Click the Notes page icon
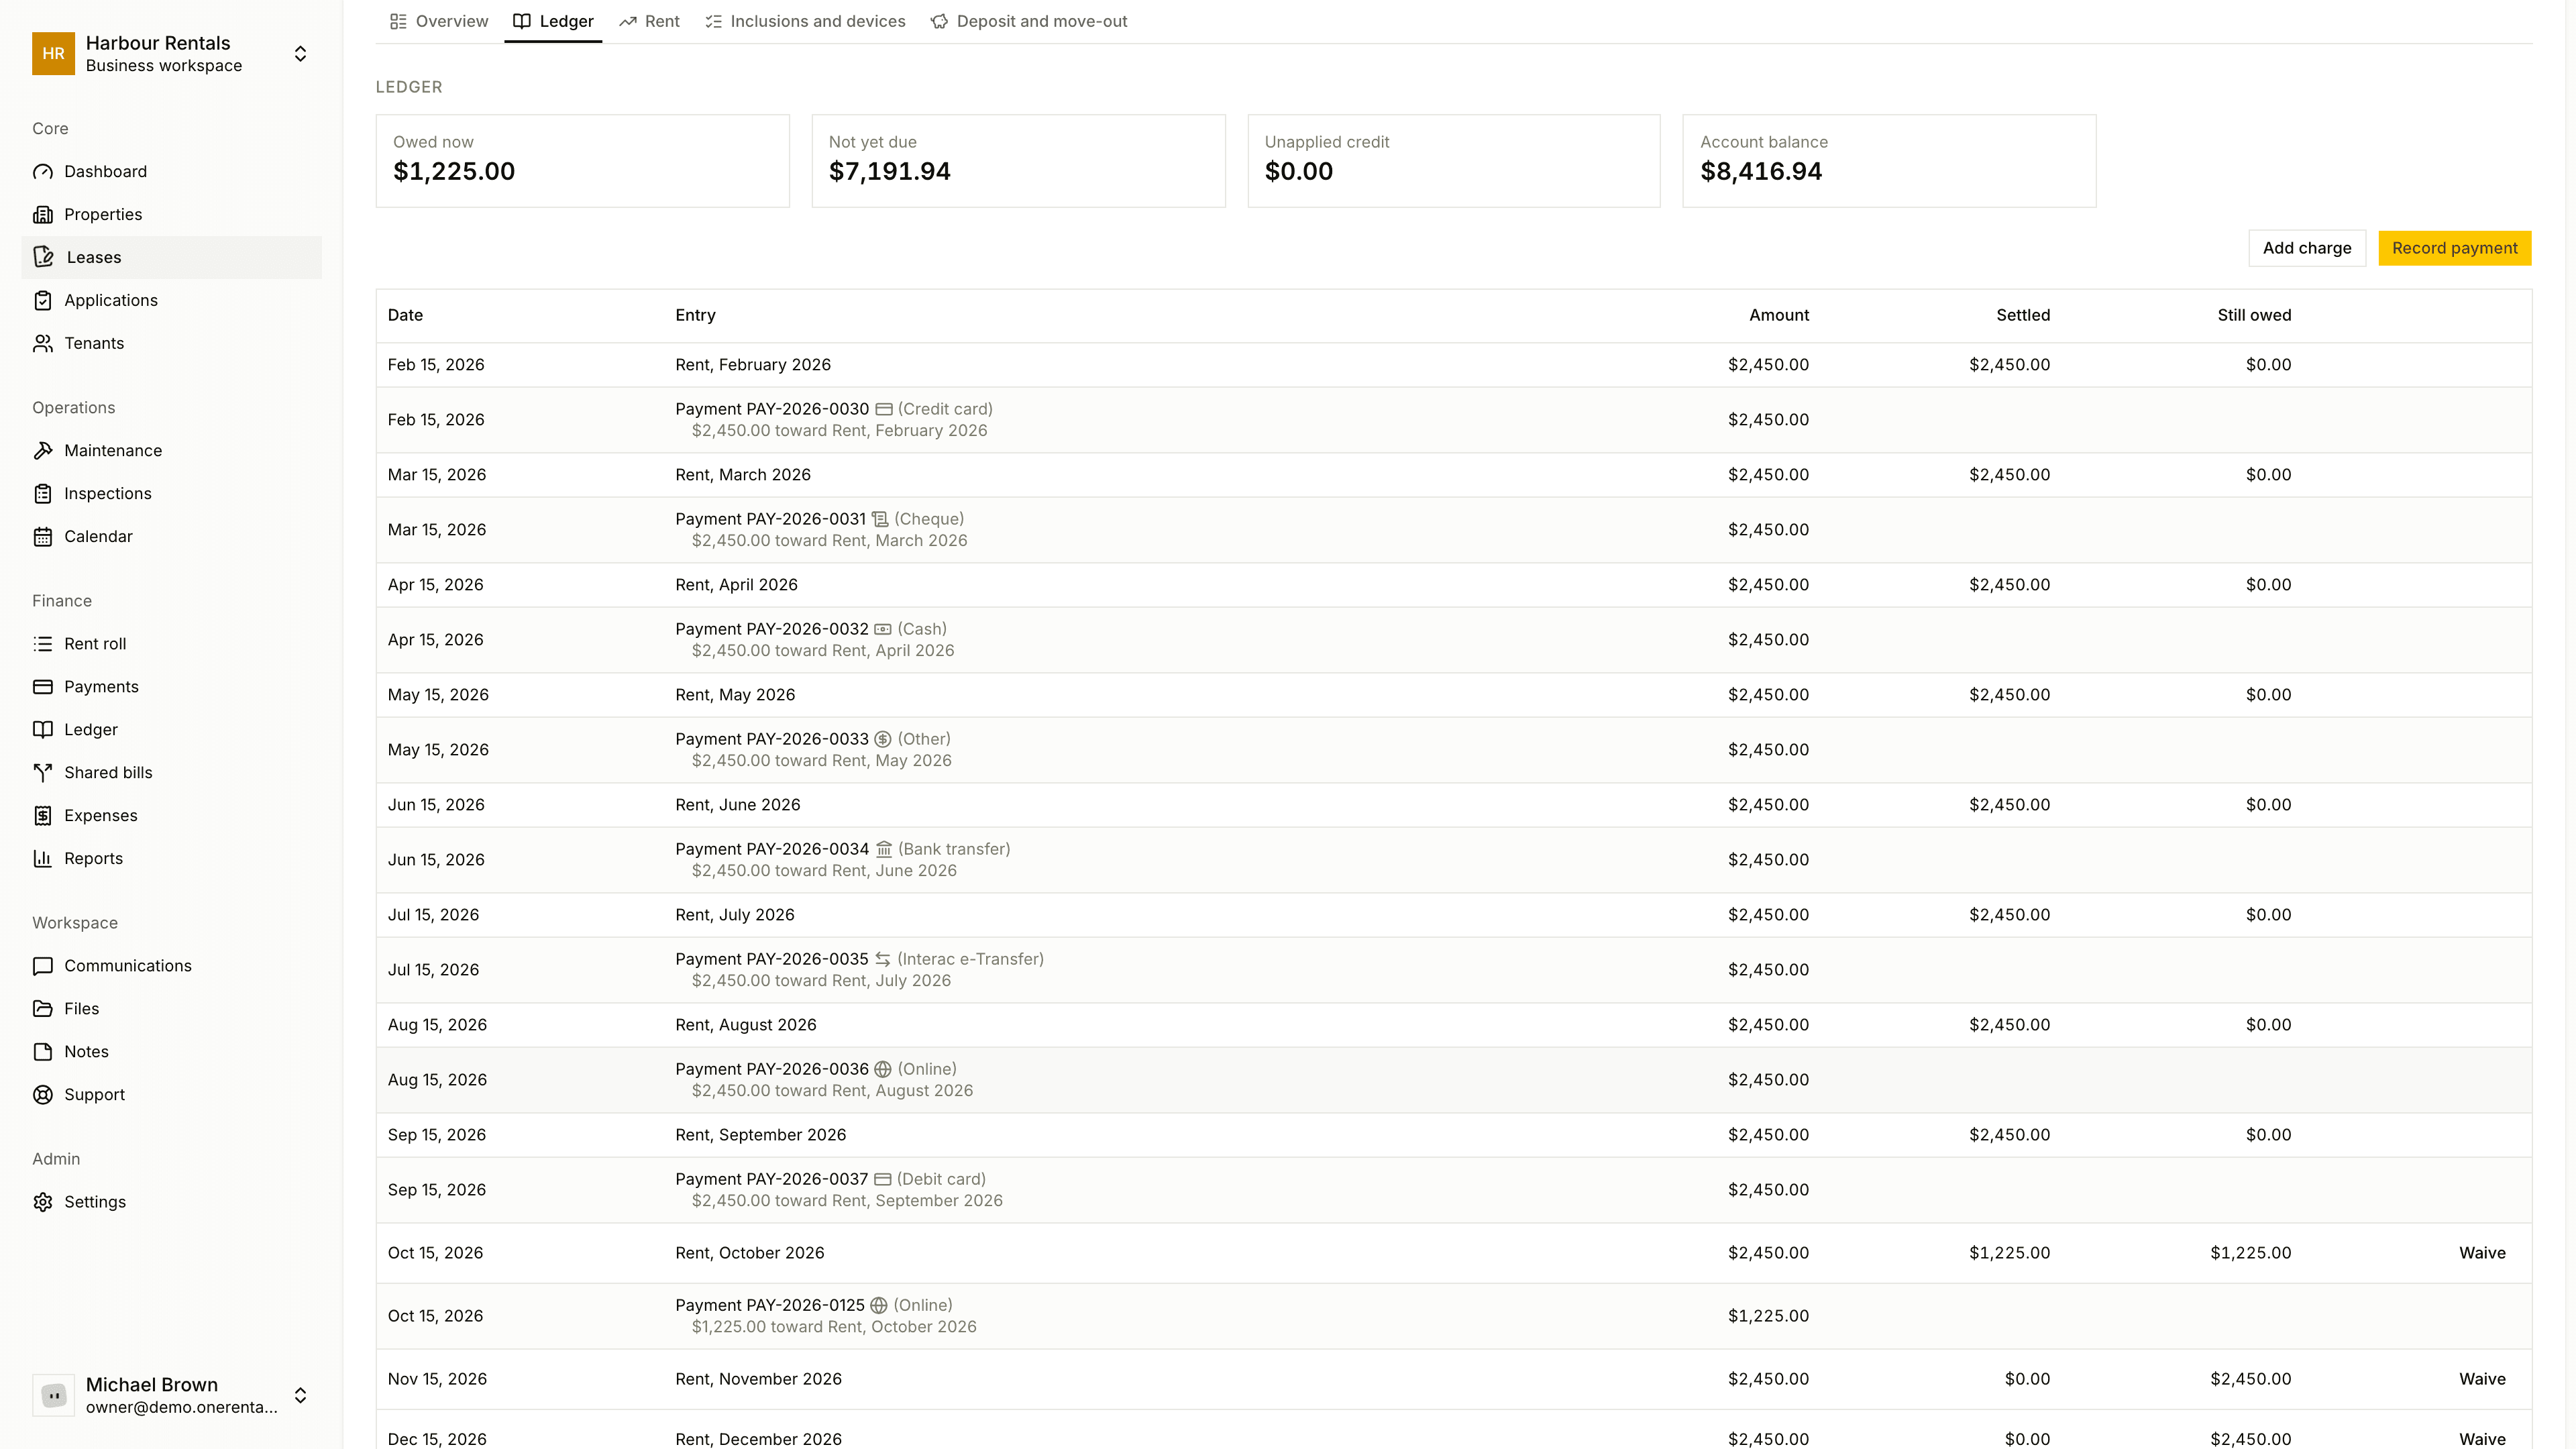The image size is (2576, 1449). (x=43, y=1052)
